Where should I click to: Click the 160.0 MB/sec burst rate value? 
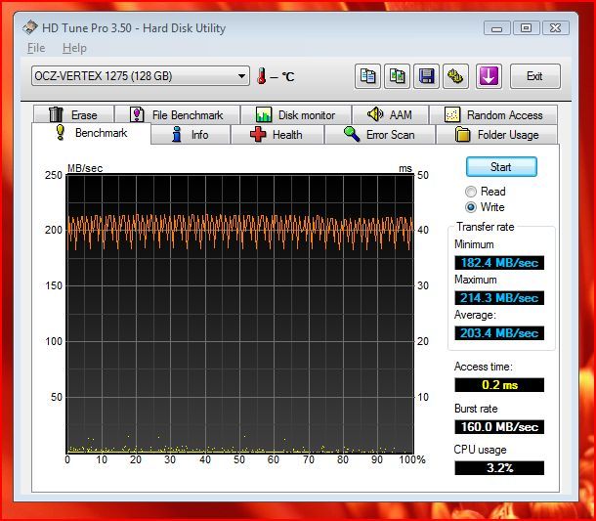click(499, 427)
